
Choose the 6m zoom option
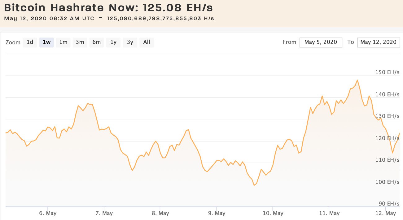pos(97,42)
